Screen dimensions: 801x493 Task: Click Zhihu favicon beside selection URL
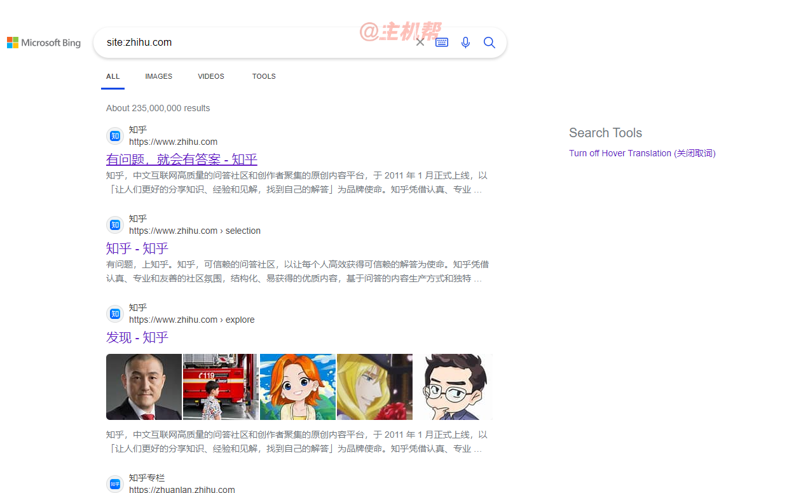115,225
